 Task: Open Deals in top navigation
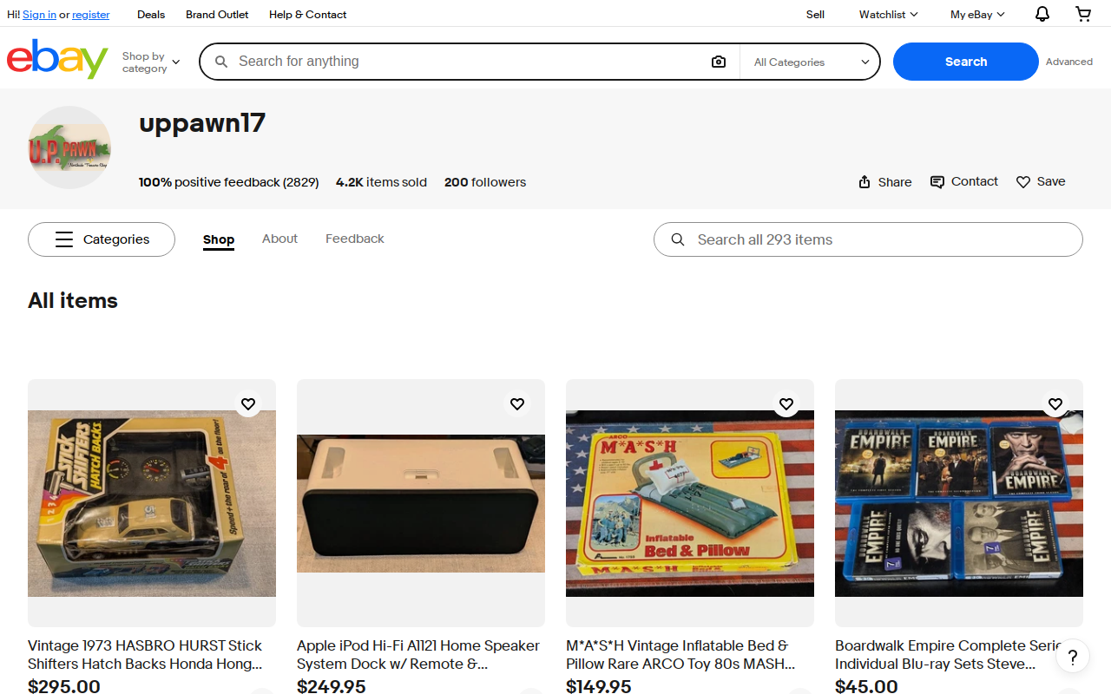click(151, 14)
